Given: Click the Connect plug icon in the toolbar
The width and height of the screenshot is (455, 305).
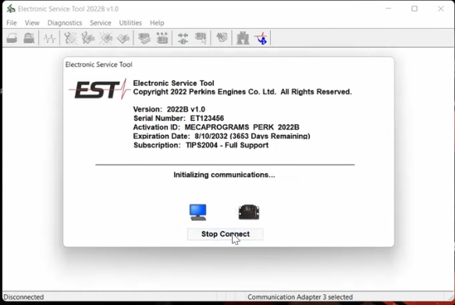Looking at the screenshot, I should [x=183, y=38].
